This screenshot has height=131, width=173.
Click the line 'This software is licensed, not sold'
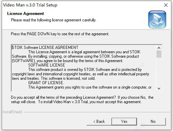pyautogui.click(x=68, y=78)
